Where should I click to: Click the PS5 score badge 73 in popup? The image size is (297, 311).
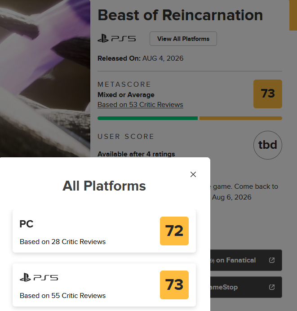click(174, 285)
